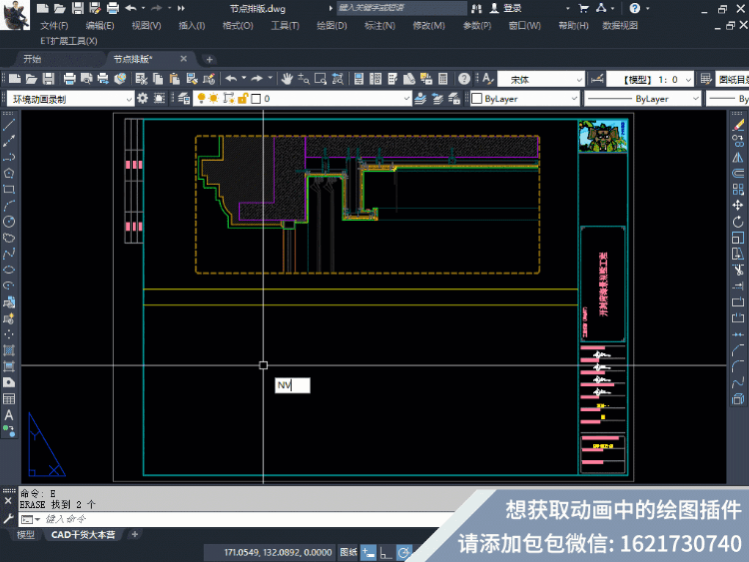The height and width of the screenshot is (562, 749).
Task: Toggle dynamic input in status bar
Action: (369, 552)
